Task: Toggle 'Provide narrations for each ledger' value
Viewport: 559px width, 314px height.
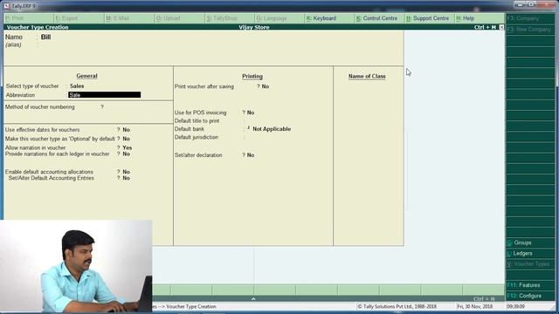Action: (x=126, y=154)
